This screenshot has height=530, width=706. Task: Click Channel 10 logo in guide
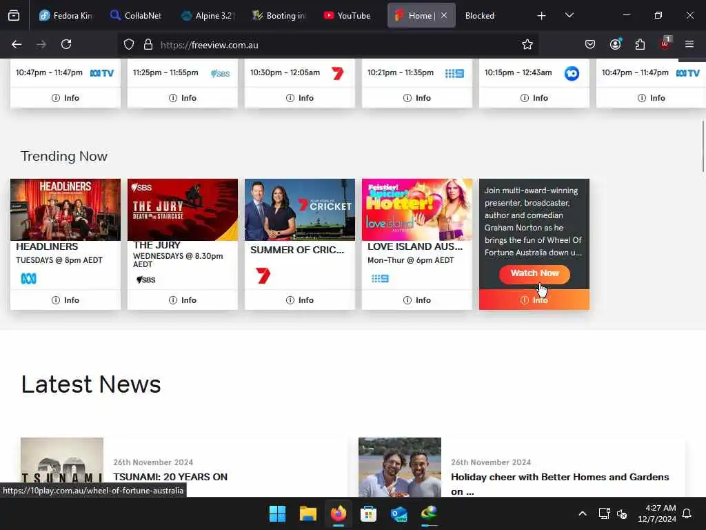point(572,73)
